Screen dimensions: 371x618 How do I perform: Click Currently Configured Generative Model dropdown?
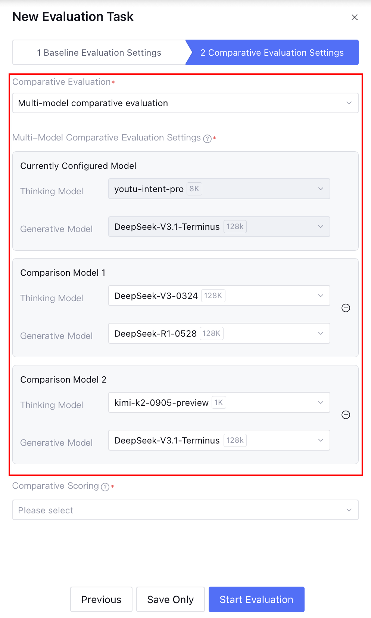pyautogui.click(x=219, y=226)
